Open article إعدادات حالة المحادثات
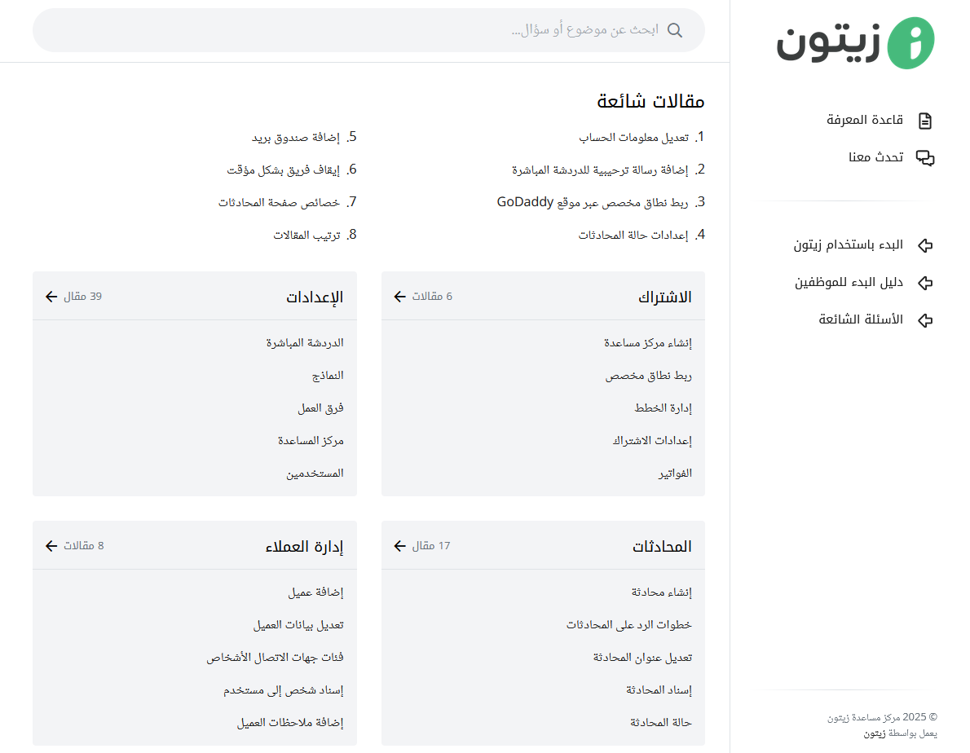The width and height of the screenshot is (970, 753). [x=633, y=236]
